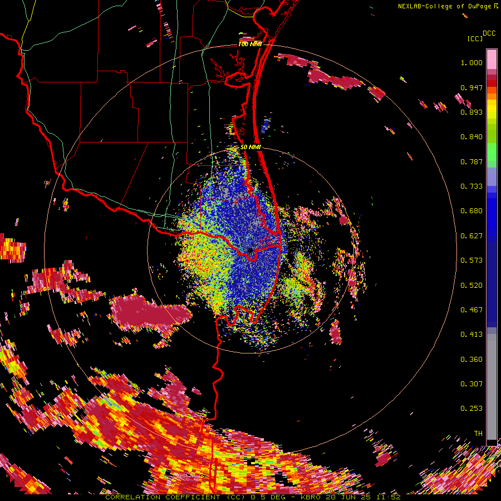Click the 0.307 scale value
Image resolution: width=501 pixels, height=501 pixels.
471,384
